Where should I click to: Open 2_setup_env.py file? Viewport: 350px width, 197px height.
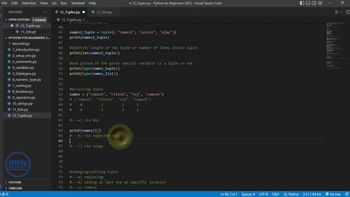[24, 56]
